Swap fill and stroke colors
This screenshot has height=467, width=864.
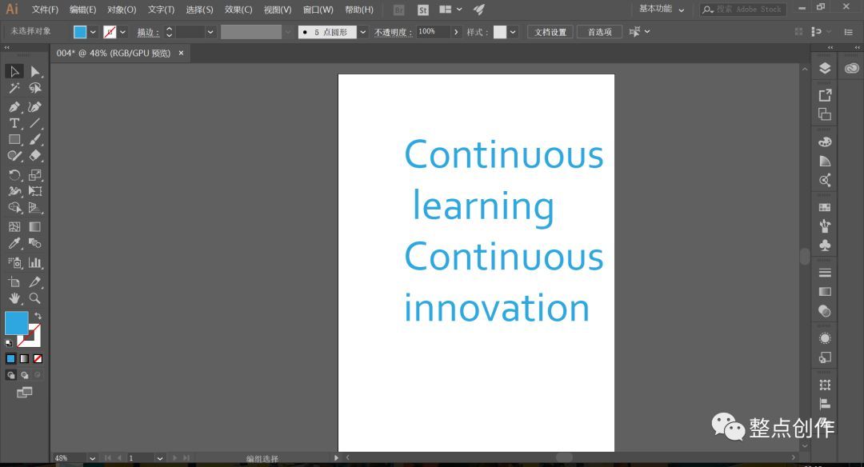[38, 316]
